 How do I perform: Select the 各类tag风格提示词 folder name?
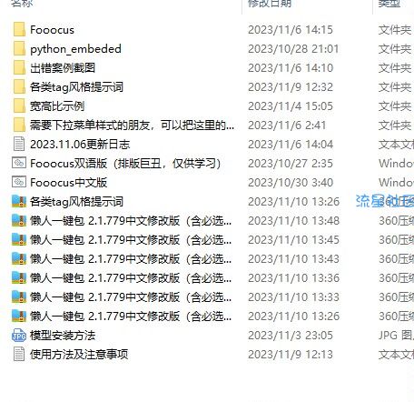click(x=76, y=87)
